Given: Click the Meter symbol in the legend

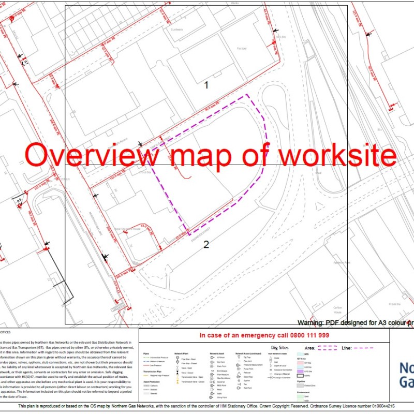Looking at the screenshot, I should click(x=212, y=389).
